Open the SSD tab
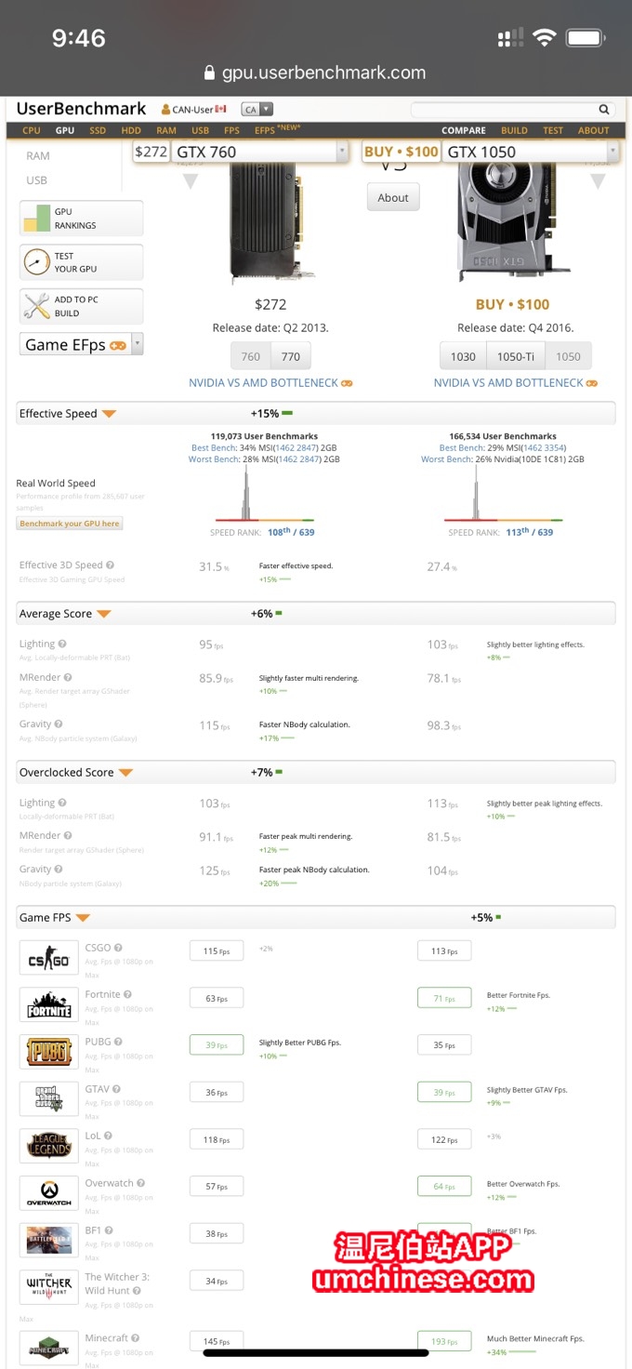The height and width of the screenshot is (1369, 632). tap(98, 131)
